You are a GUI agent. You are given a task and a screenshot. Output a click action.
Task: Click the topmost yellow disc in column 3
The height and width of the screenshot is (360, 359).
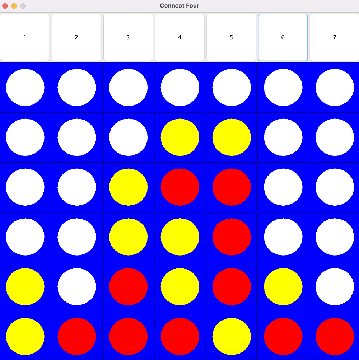tap(128, 187)
